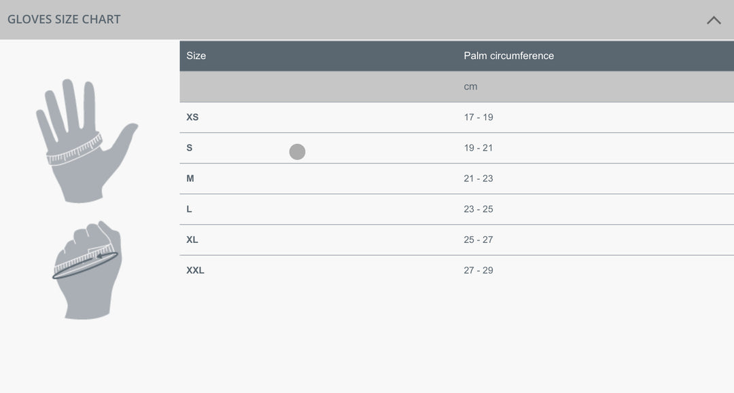
Task: Click the 17 - 19 measurement value
Action: click(478, 117)
